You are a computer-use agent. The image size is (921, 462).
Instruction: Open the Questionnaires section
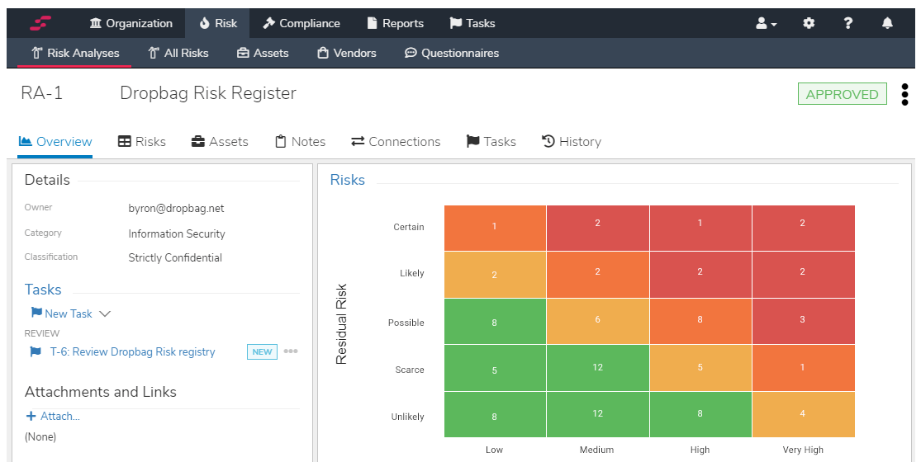pyautogui.click(x=451, y=53)
